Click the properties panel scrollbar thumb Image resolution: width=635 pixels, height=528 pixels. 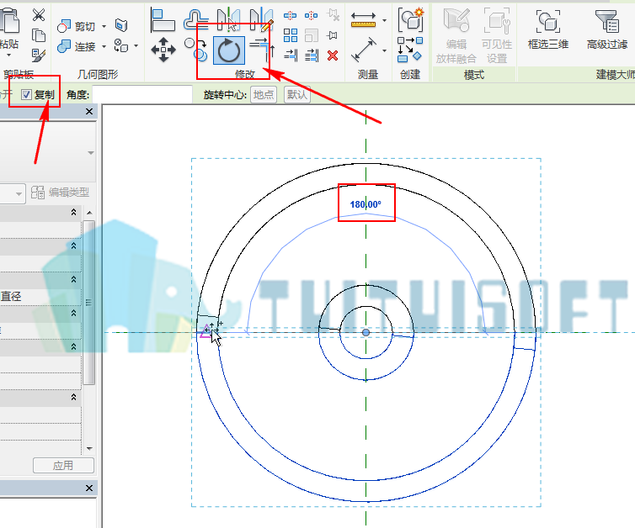click(x=89, y=303)
